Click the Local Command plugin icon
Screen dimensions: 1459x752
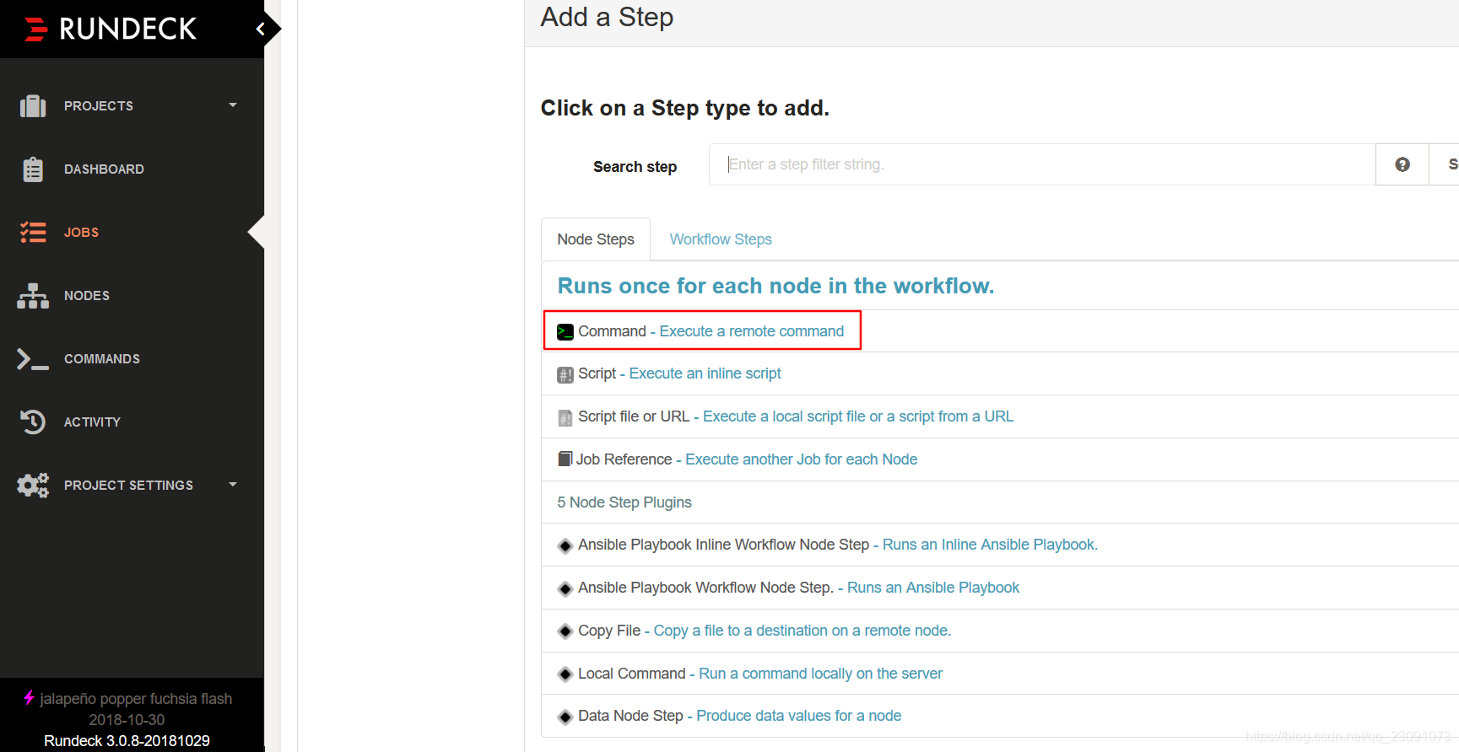565,674
